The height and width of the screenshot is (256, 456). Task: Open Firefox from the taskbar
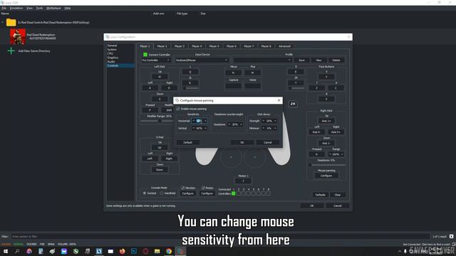tap(122, 251)
